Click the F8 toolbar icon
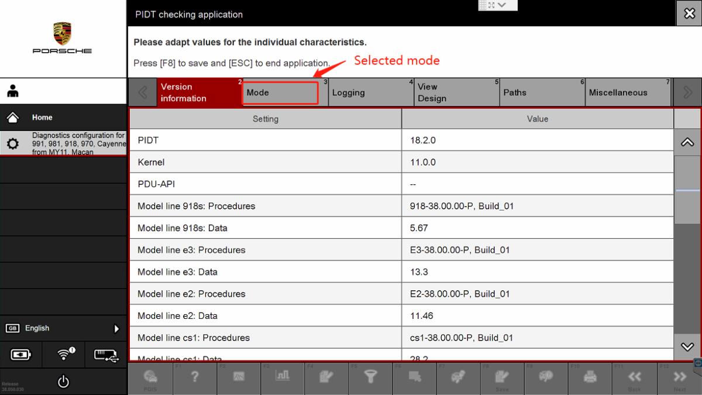Viewport: 702px width, 395px height. pyautogui.click(x=458, y=377)
